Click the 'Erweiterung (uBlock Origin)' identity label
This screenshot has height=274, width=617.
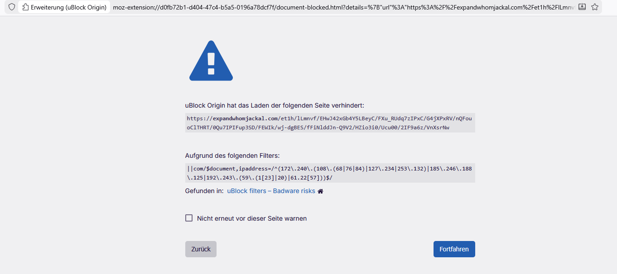[x=68, y=7]
